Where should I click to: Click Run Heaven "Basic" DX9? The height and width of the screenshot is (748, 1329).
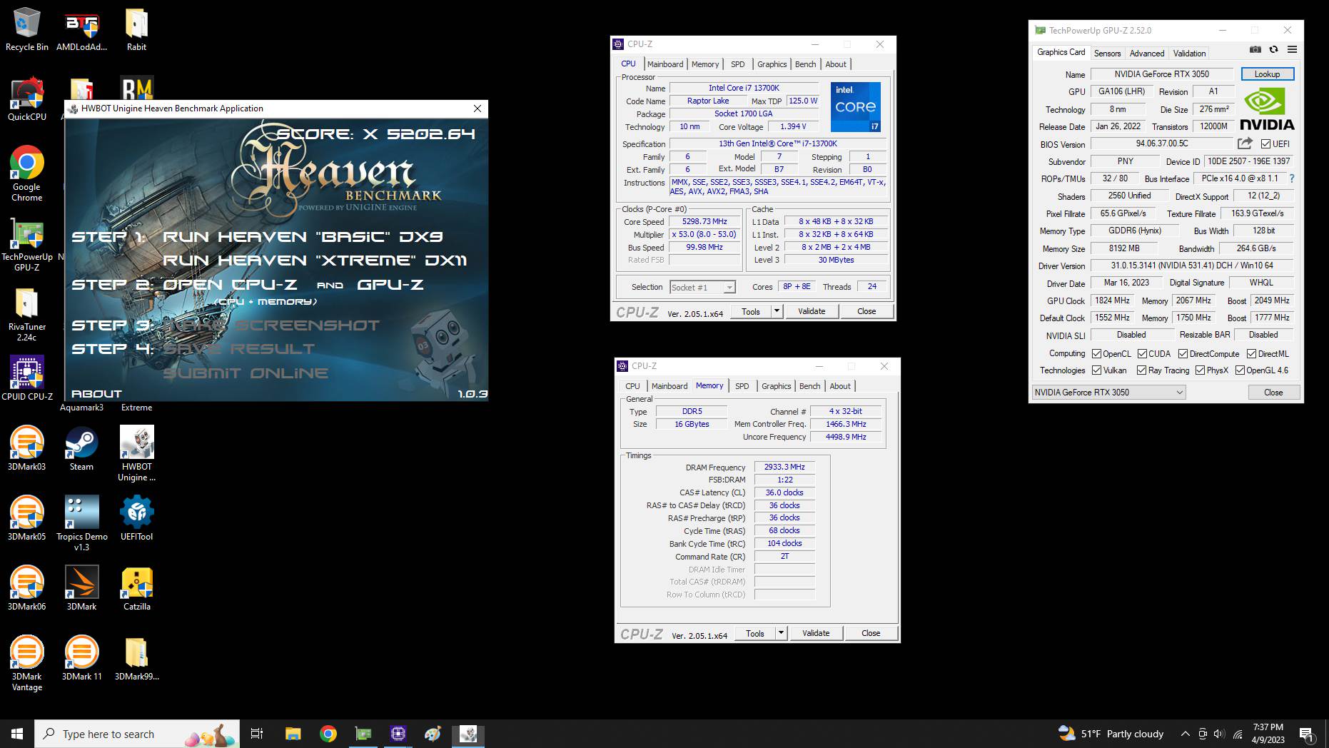303,237
